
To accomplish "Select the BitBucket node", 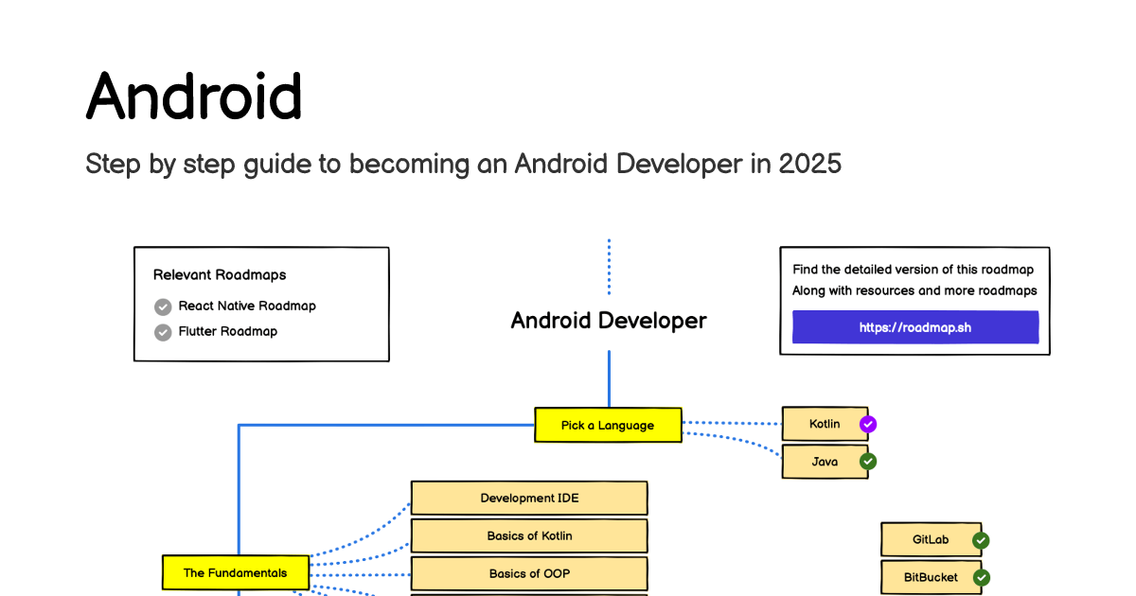I will (x=931, y=577).
